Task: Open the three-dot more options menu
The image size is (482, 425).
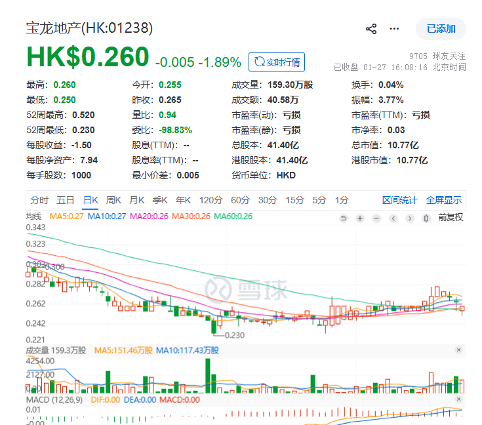Action: click(394, 29)
